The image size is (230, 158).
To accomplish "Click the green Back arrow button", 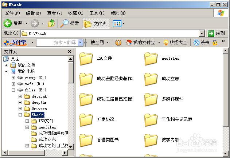I will pyautogui.click(x=8, y=23).
